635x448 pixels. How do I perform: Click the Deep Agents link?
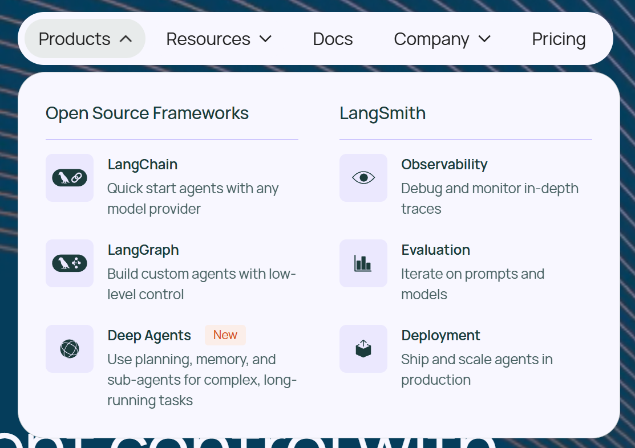149,335
